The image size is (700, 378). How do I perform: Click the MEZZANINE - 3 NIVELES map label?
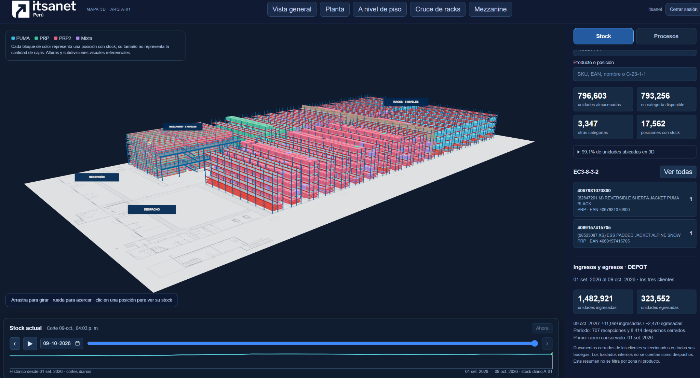(x=183, y=126)
